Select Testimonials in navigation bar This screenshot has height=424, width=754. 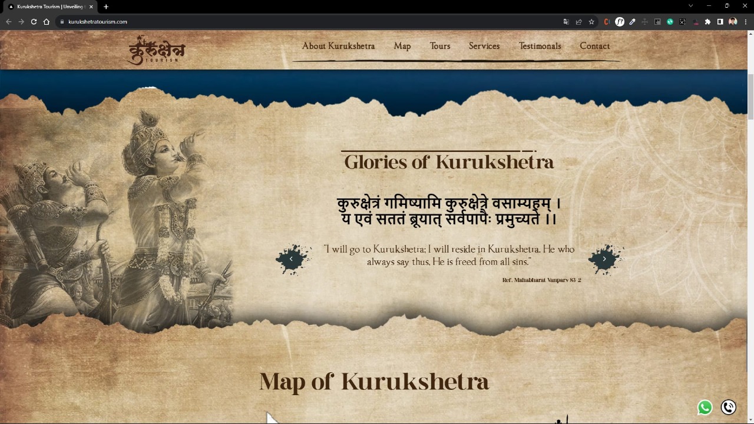pyautogui.click(x=540, y=46)
